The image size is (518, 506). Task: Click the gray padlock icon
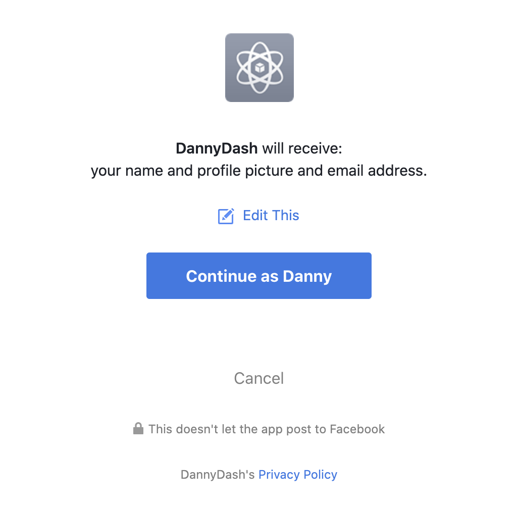[x=138, y=428]
